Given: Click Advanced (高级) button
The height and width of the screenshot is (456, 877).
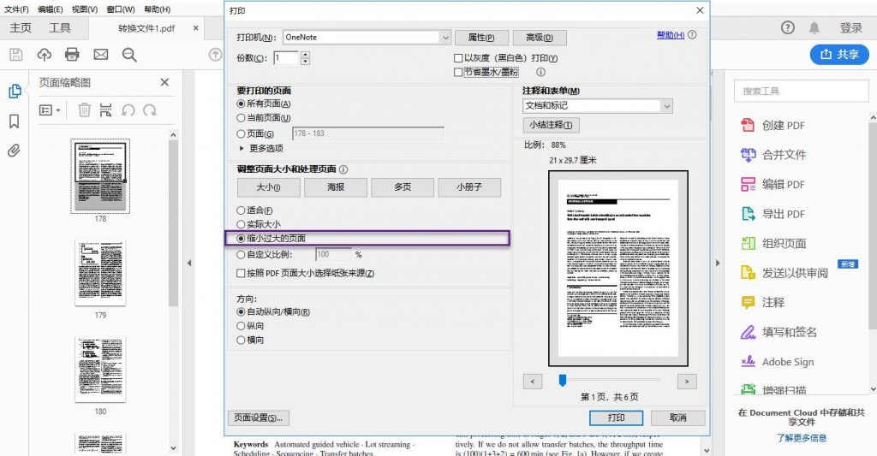Looking at the screenshot, I should click(x=540, y=38).
